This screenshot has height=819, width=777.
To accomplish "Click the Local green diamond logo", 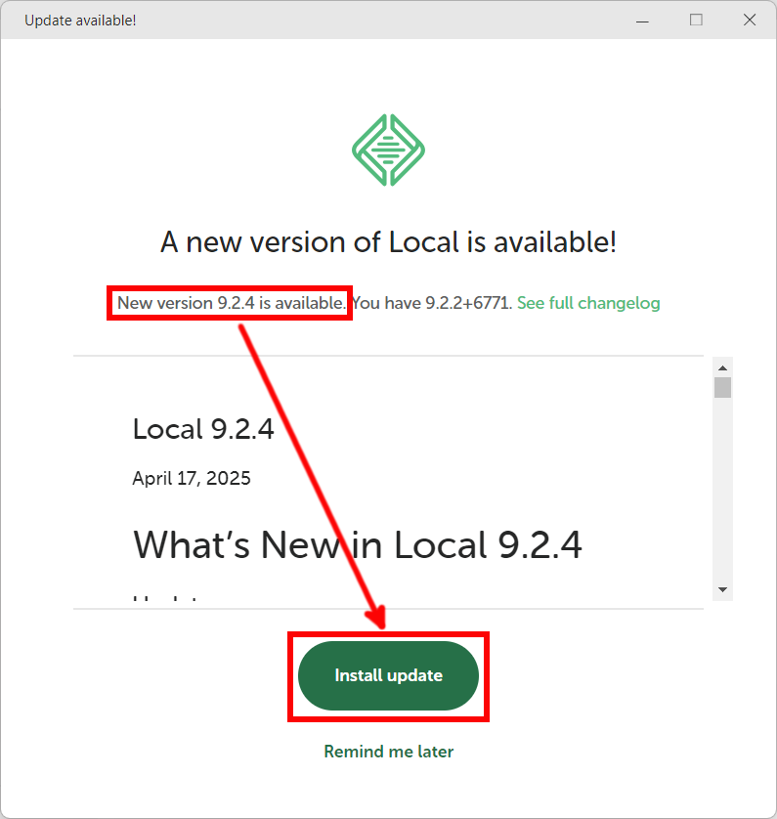I will pos(388,150).
